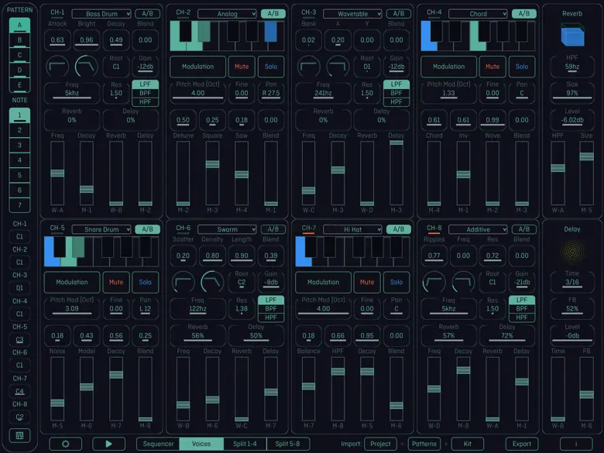Select HPF filter type on CH-3
The image size is (604, 453).
396,102
